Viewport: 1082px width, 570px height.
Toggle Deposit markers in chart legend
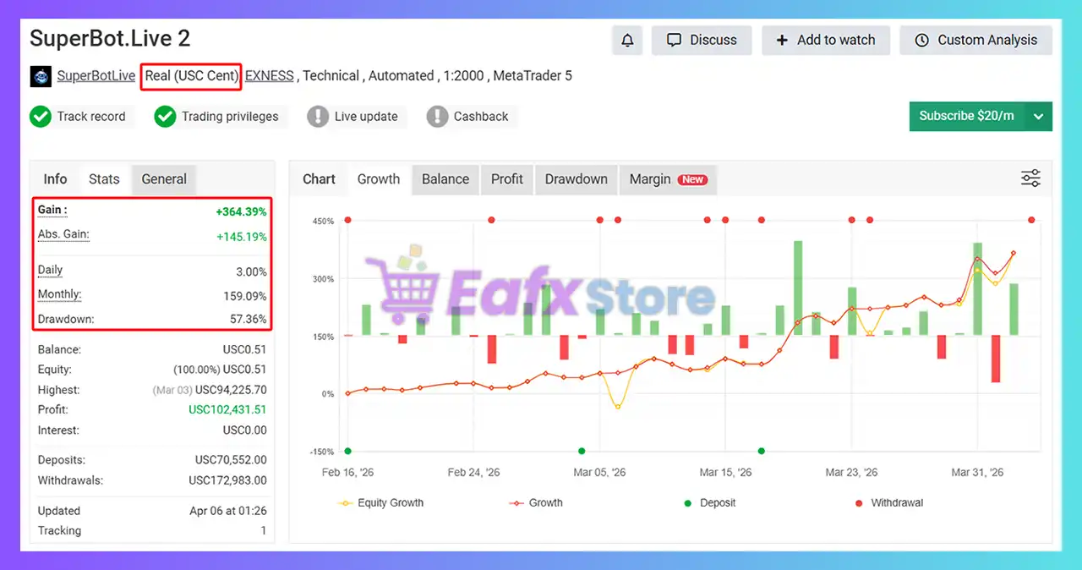[x=710, y=502]
